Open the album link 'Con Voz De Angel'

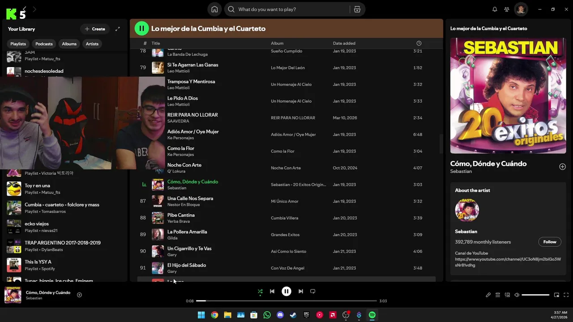coord(288,268)
